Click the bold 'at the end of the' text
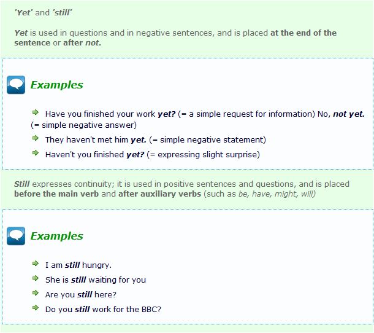This screenshot has width=374, height=333. coord(303,33)
